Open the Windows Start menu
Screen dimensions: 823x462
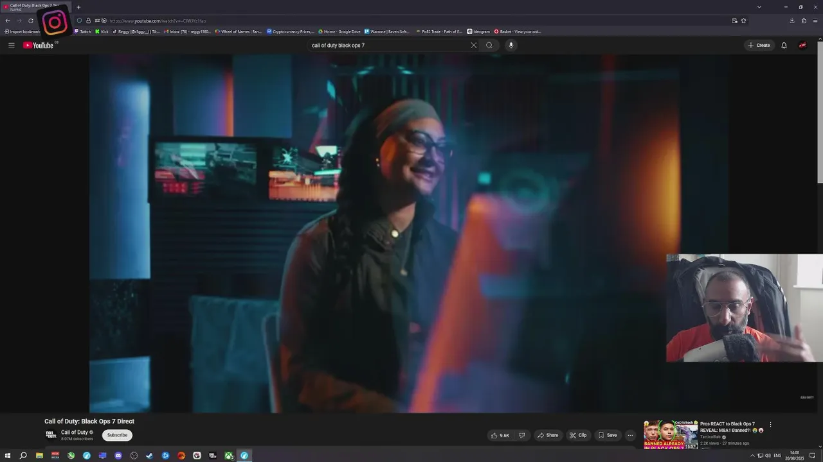pos(8,456)
